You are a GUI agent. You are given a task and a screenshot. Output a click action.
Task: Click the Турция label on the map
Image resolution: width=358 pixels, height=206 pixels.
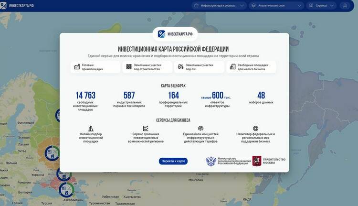pos(47,203)
